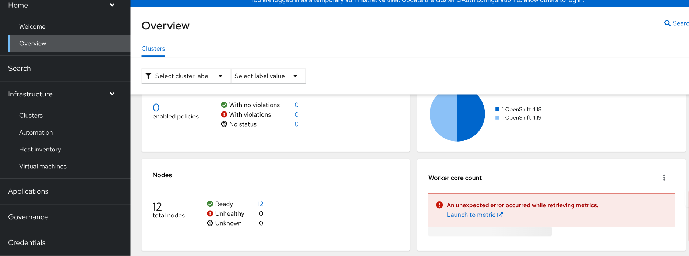Open Worker core count kebab menu
The width and height of the screenshot is (689, 256).
point(664,178)
